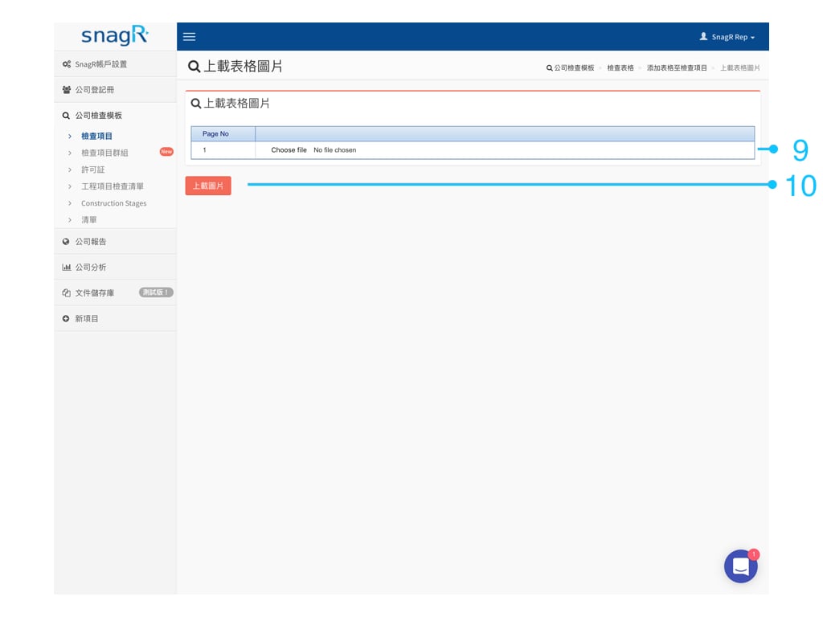Go to 檢查表格 breadcrumb link

[x=620, y=67]
